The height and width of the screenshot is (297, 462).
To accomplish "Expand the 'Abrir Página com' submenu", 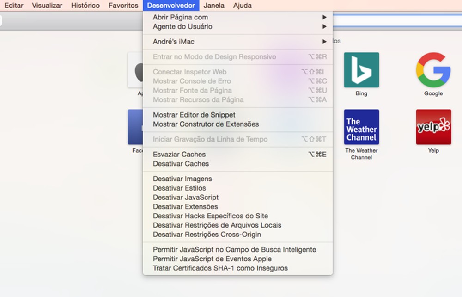I will 180,17.
